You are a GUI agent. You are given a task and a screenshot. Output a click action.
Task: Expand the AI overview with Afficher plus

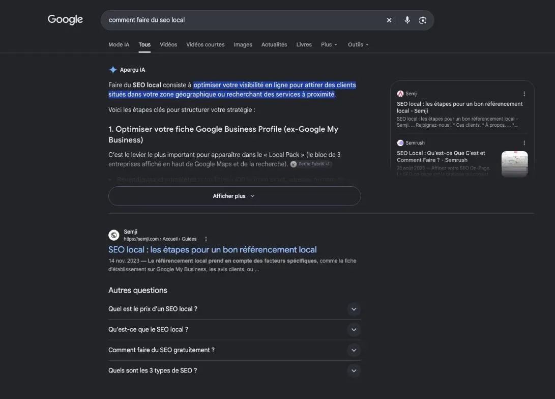235,196
